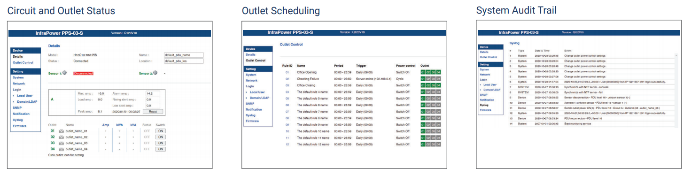Switch outlet 01 ON in status panel
Image resolution: width=691 pixels, height=175 pixels.
(x=161, y=131)
